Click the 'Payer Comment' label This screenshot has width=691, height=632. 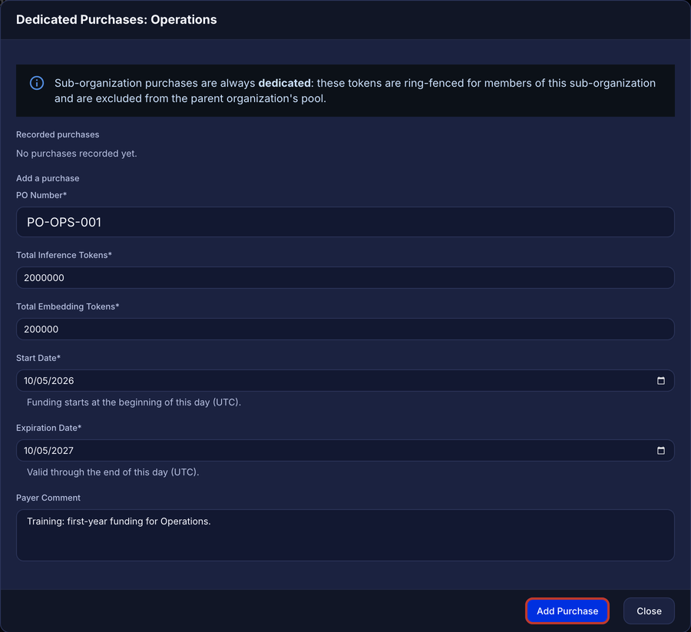(x=48, y=498)
